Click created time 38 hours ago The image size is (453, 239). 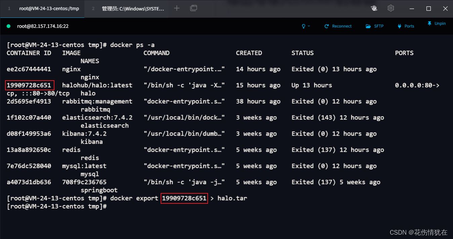click(x=258, y=101)
